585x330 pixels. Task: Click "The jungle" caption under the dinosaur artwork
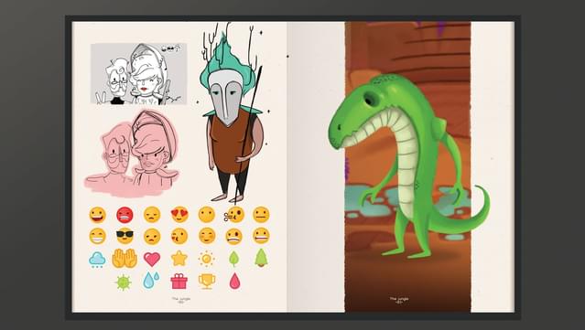pyautogui.click(x=399, y=300)
